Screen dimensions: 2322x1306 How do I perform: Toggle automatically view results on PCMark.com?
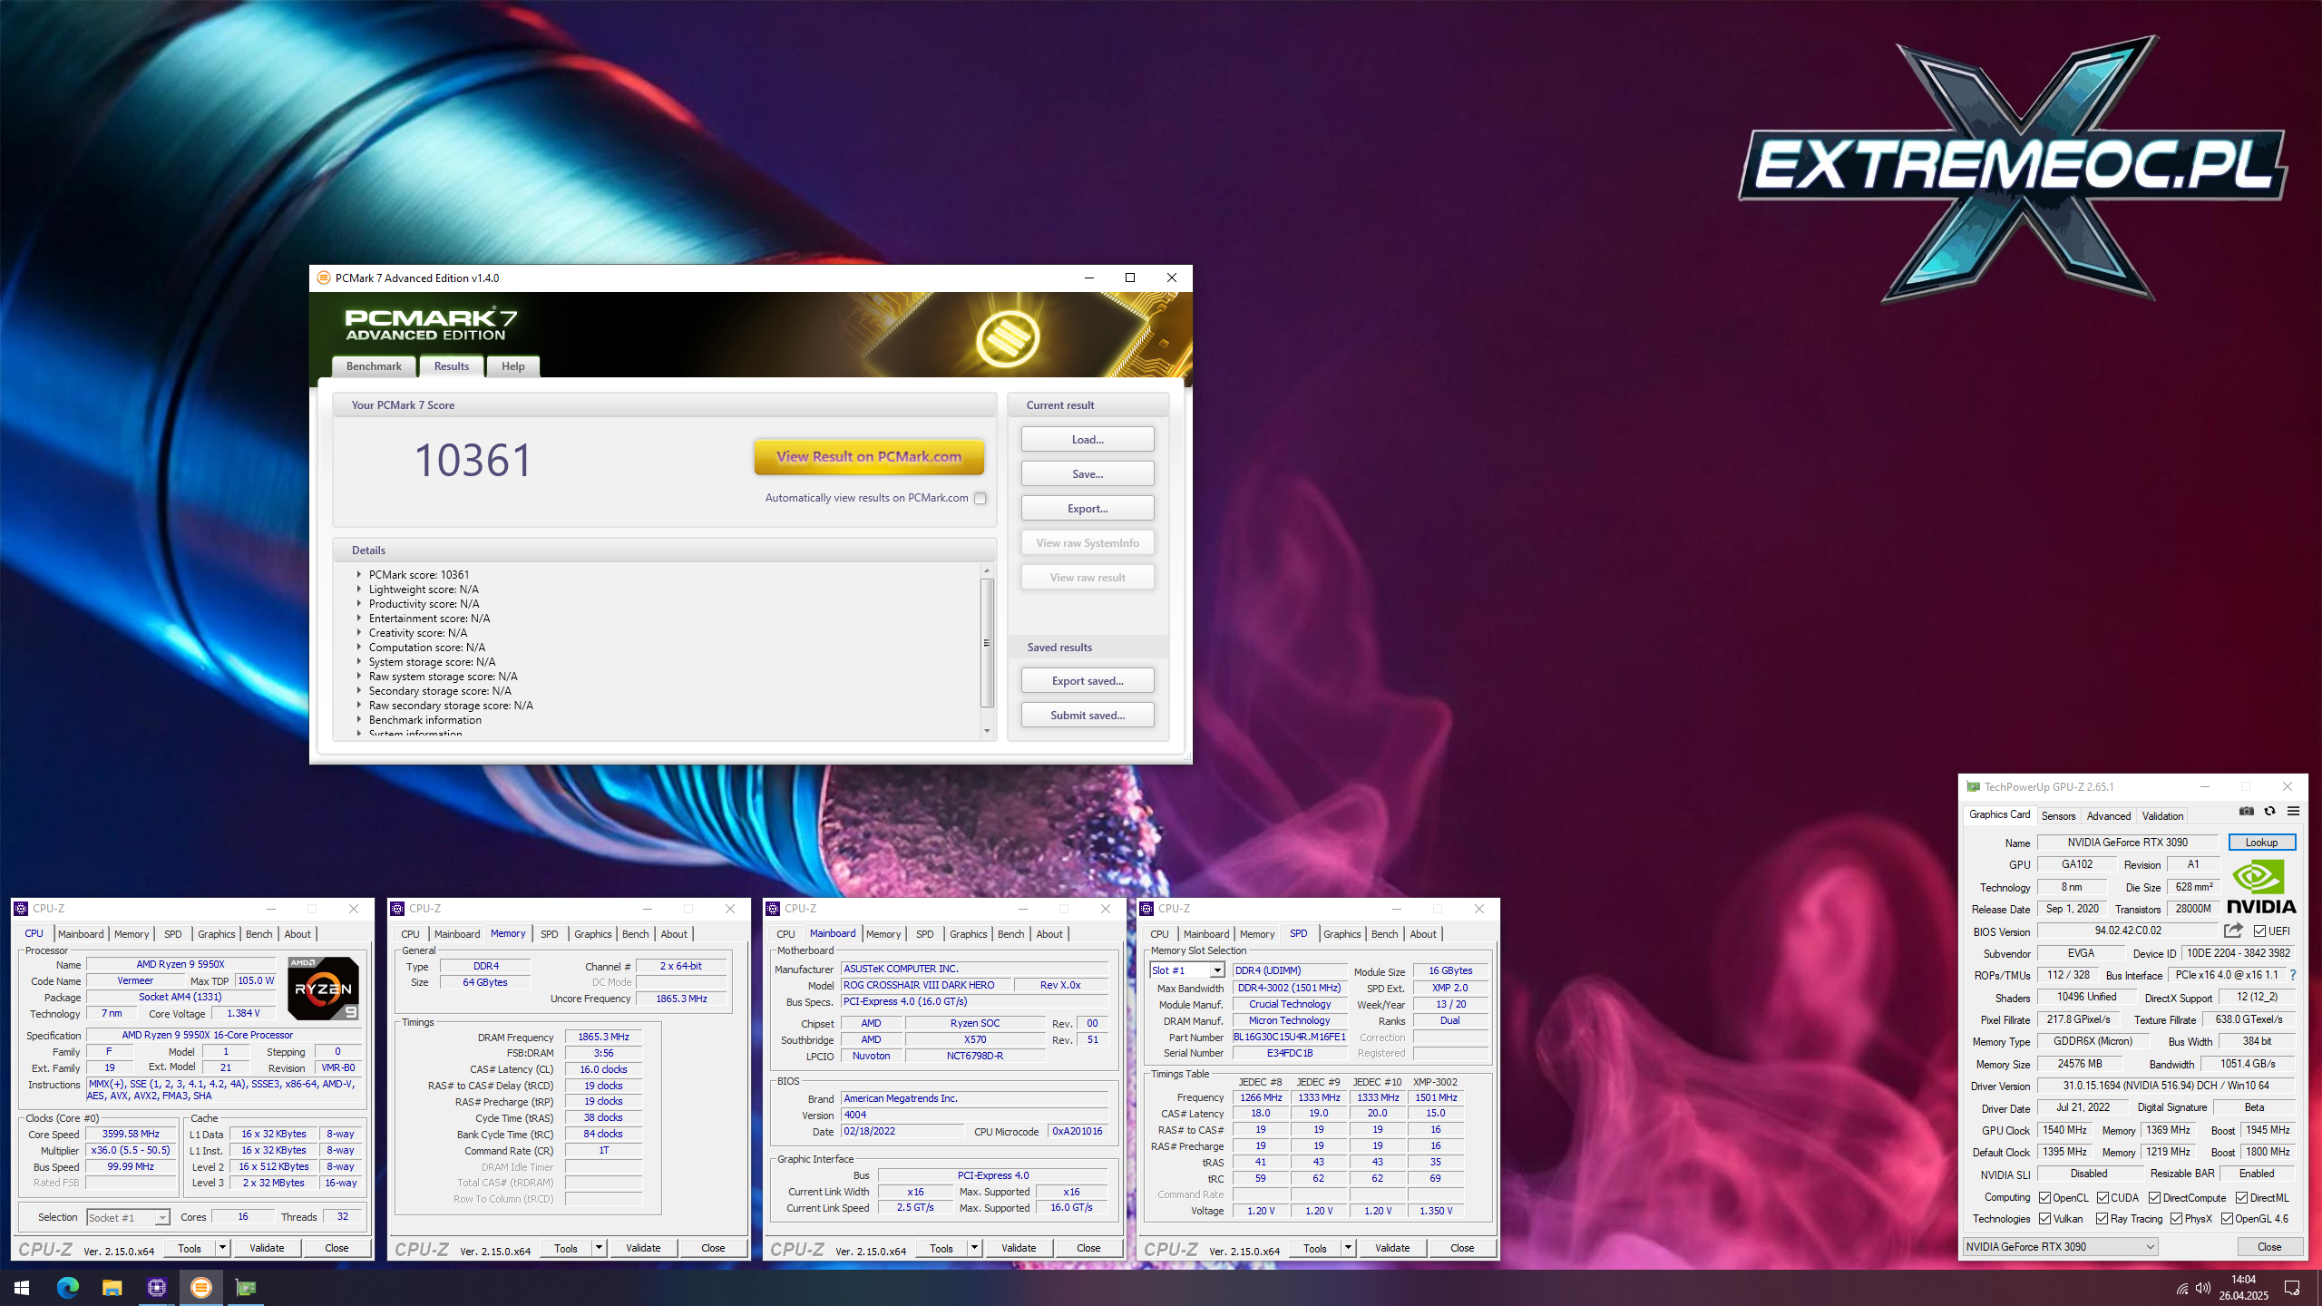coord(980,498)
